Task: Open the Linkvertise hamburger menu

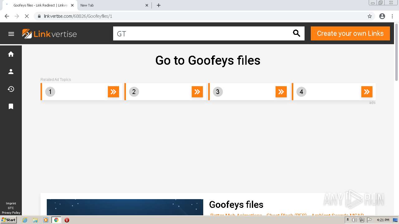Action: tap(11, 34)
